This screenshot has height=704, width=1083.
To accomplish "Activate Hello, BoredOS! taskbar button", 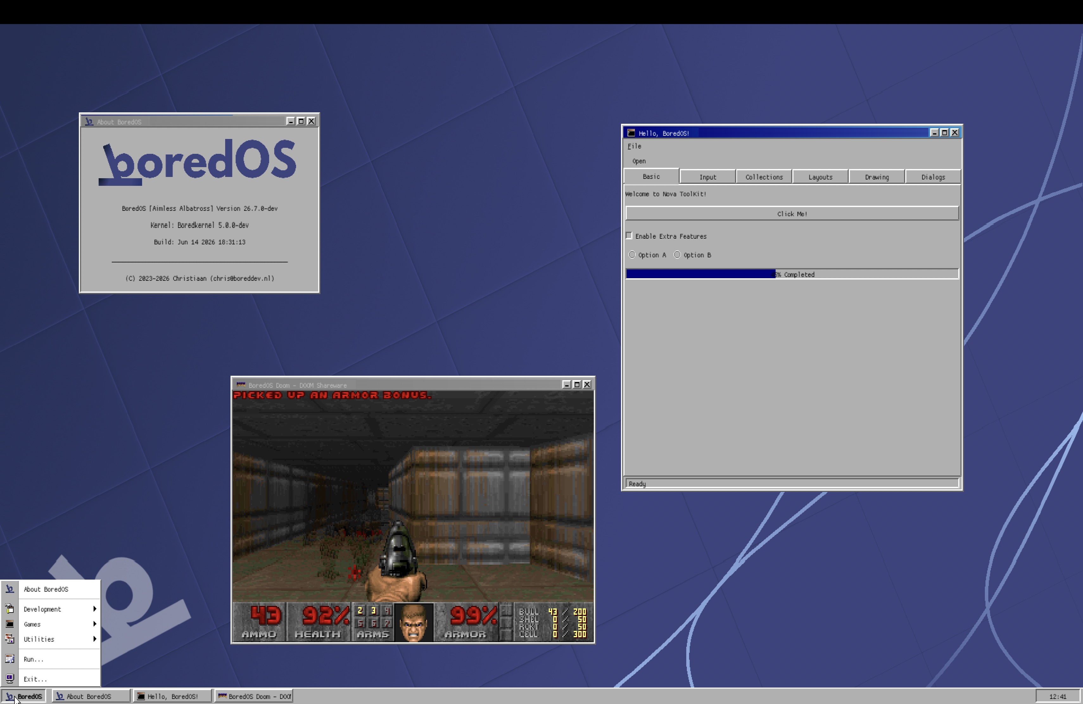I will pos(173,696).
